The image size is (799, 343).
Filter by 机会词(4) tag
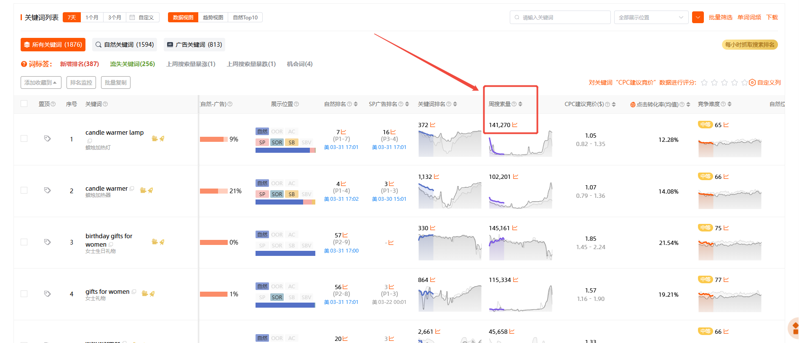(300, 64)
